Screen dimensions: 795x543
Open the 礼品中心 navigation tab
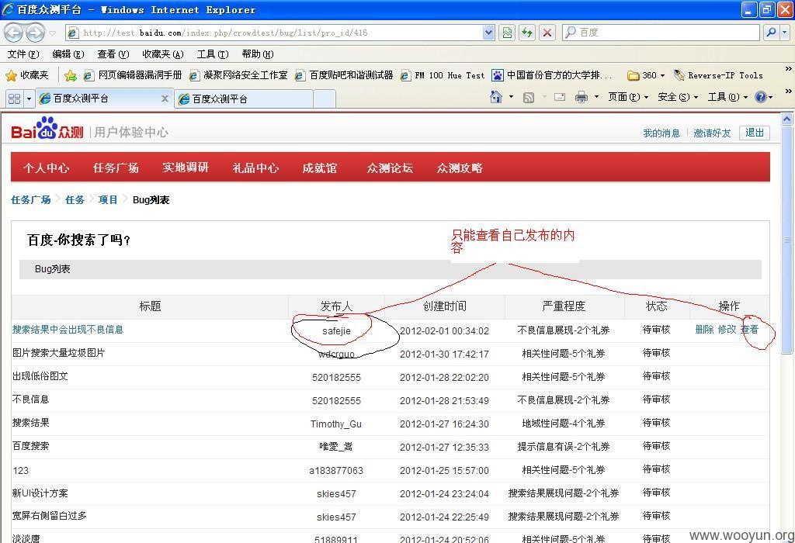point(255,168)
